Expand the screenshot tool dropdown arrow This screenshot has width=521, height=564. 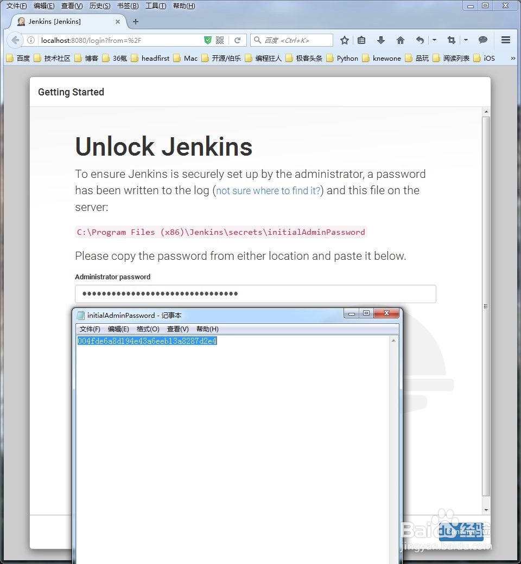[466, 40]
